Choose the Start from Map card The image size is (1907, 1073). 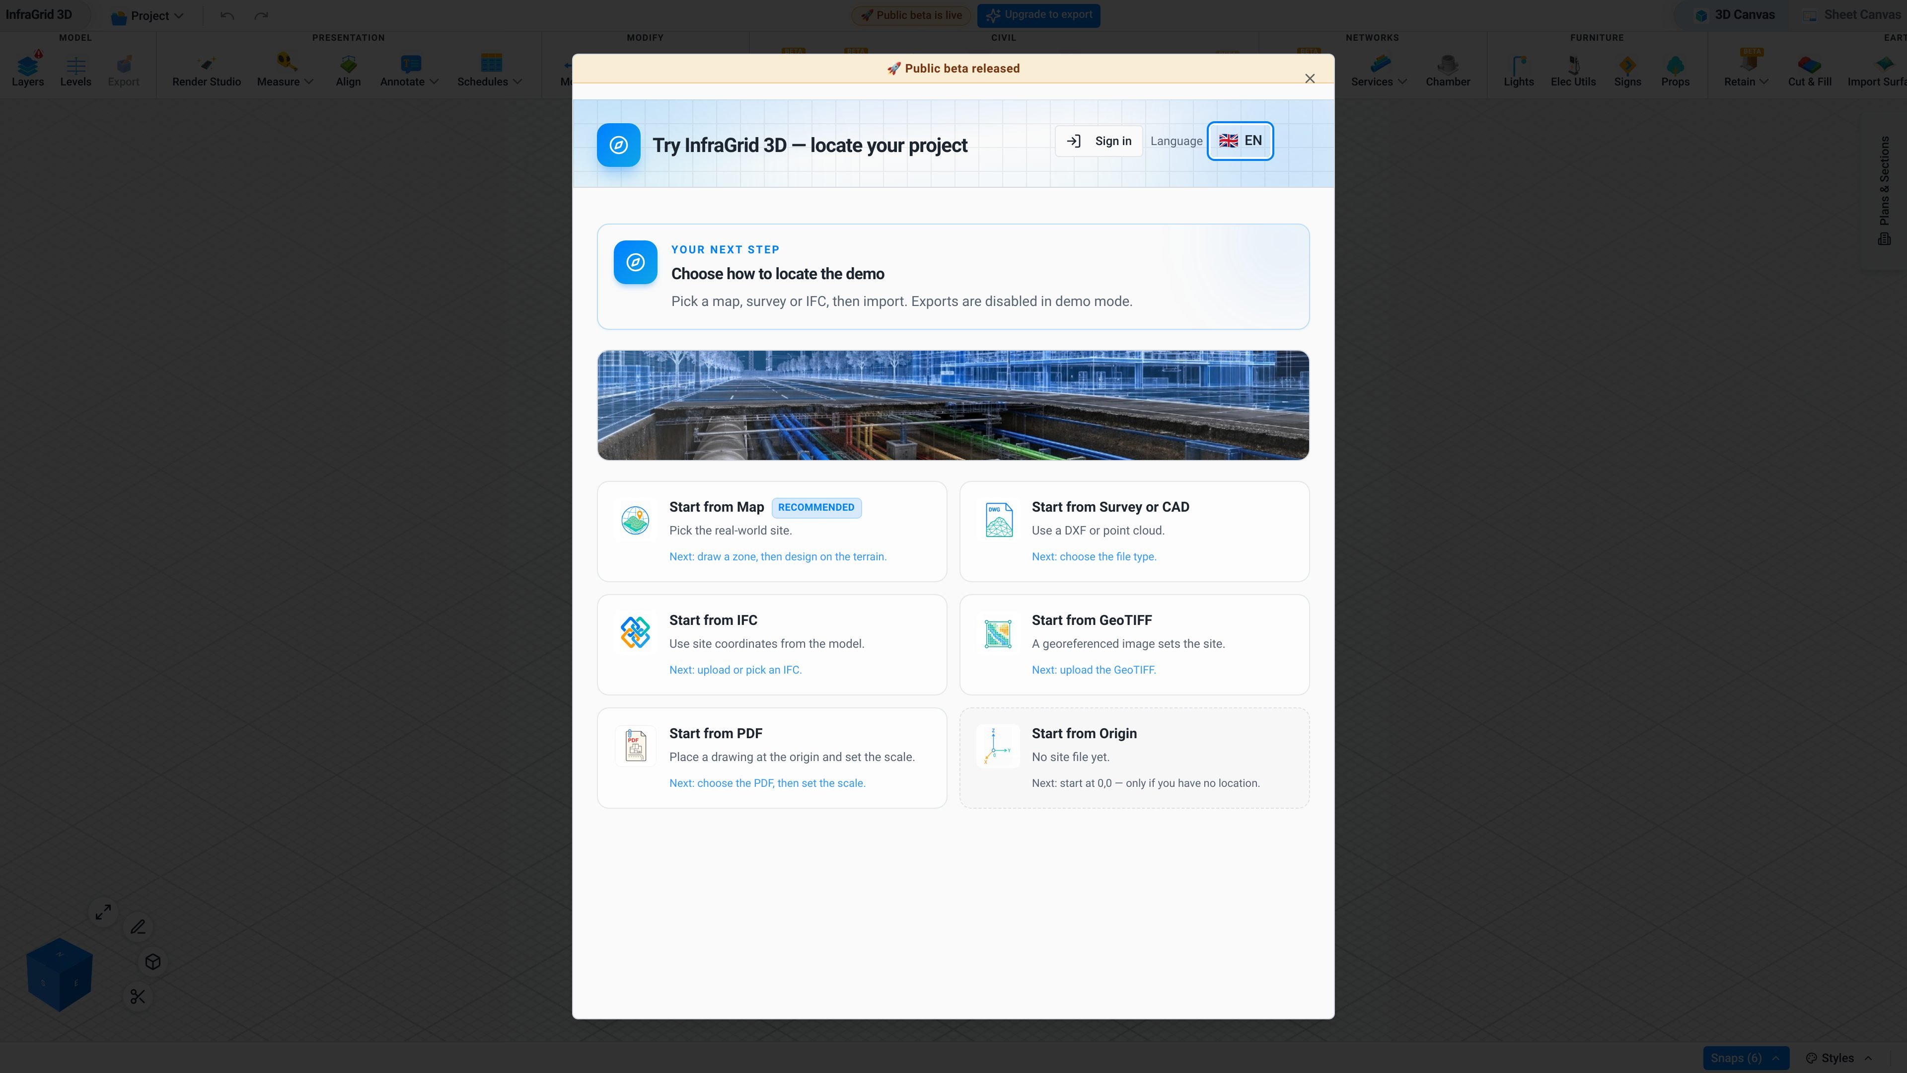771,532
